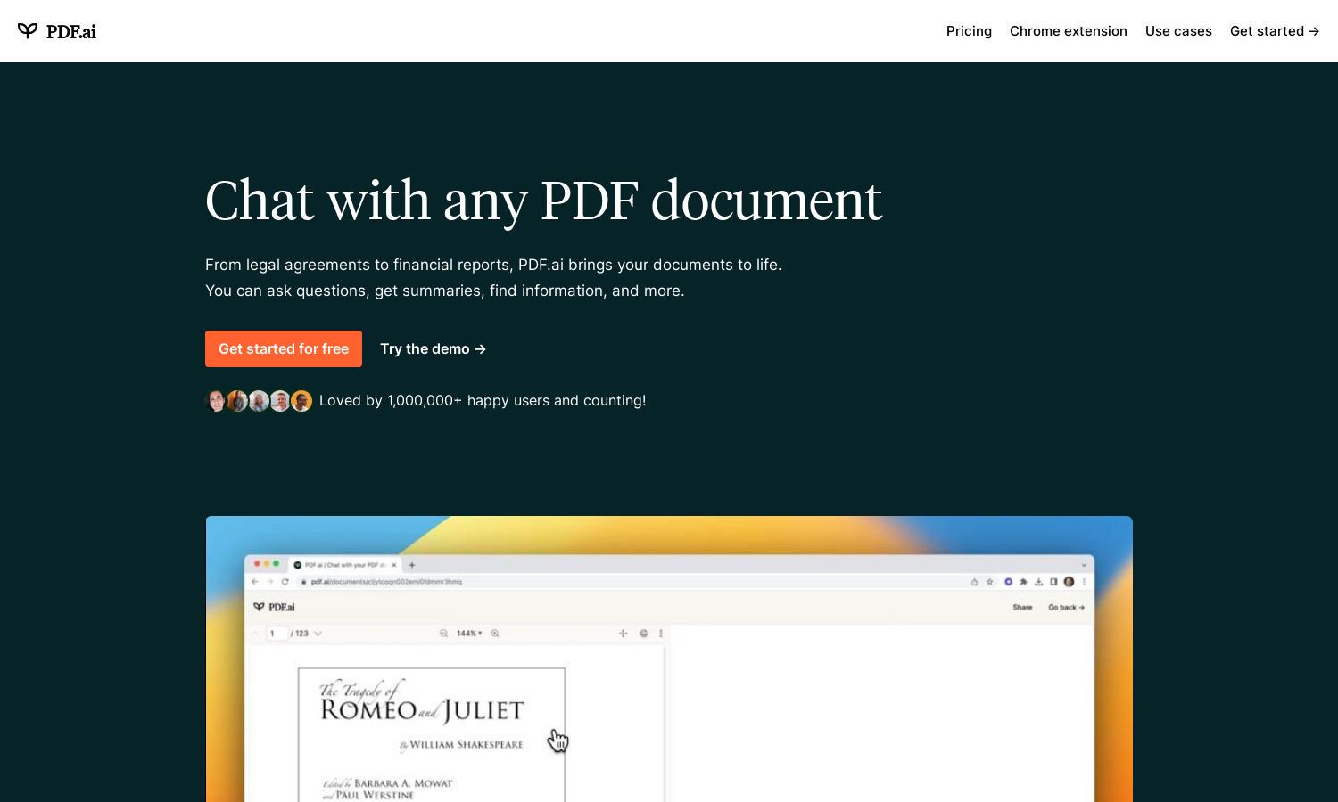
Task: Click the new tab plus icon in demo
Action: point(412,565)
